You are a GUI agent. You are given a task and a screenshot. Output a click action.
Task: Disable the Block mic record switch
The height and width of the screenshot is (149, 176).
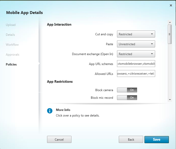127,97
